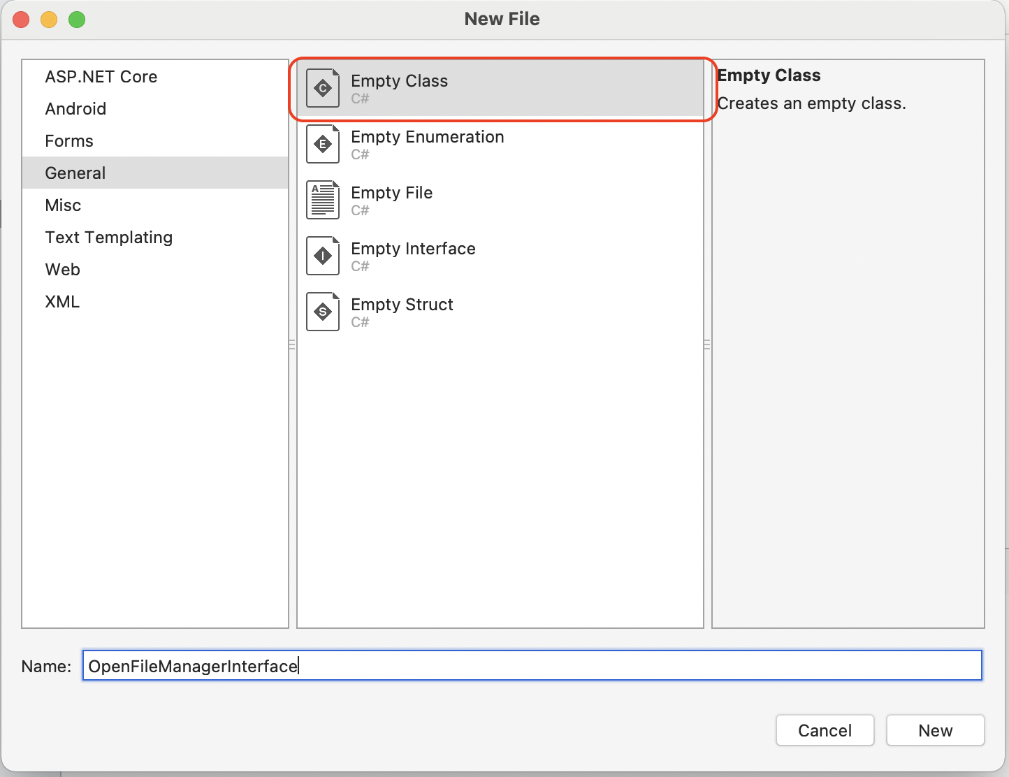Select the ASP.NET Core category

pyautogui.click(x=101, y=77)
